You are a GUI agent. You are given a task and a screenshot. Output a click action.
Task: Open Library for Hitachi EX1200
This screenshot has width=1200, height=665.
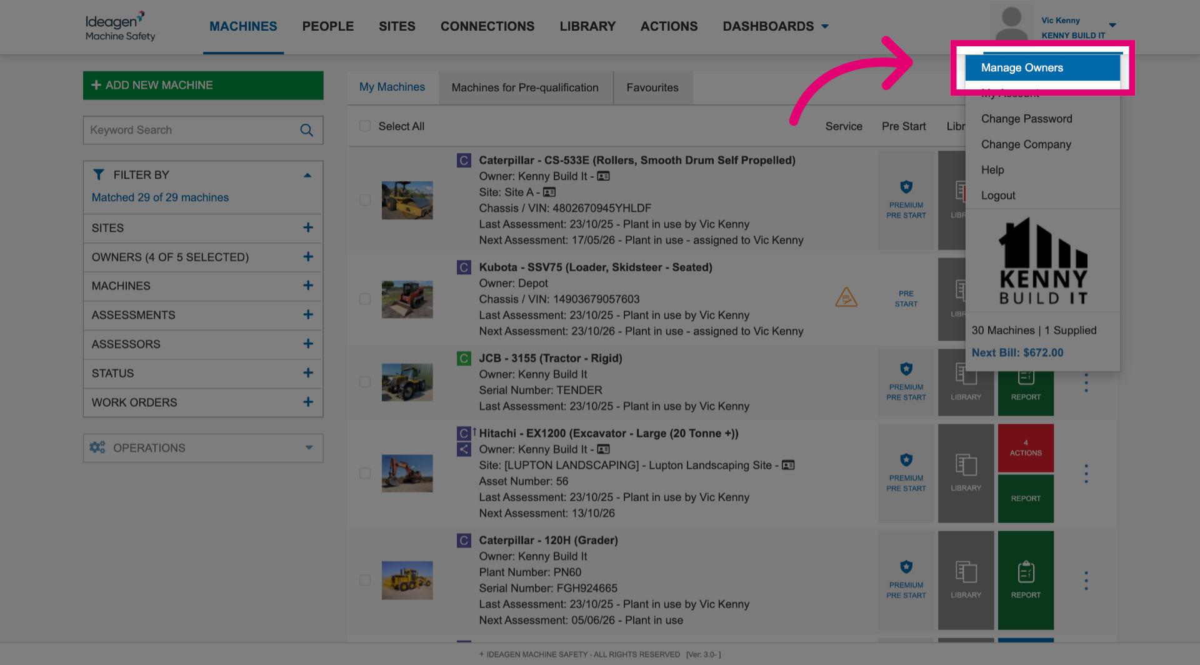point(966,473)
